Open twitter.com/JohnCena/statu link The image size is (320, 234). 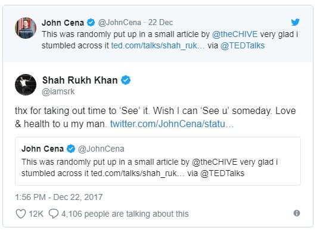172,124
